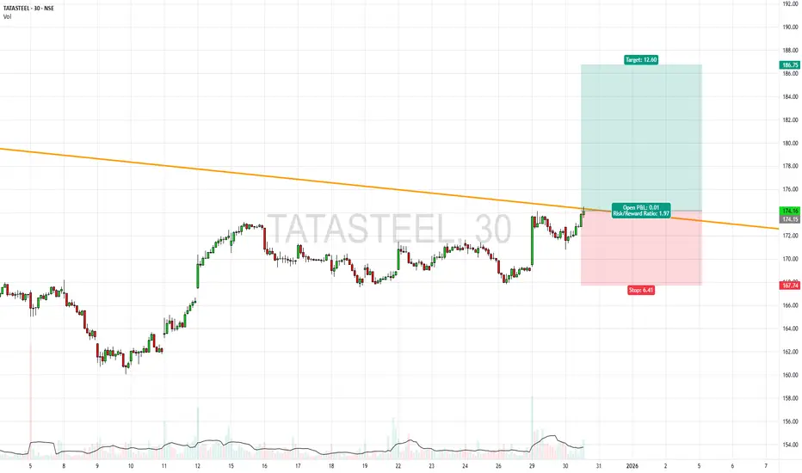Click the 160.00 price axis label
Screen dimensions: 802x473
click(x=790, y=375)
